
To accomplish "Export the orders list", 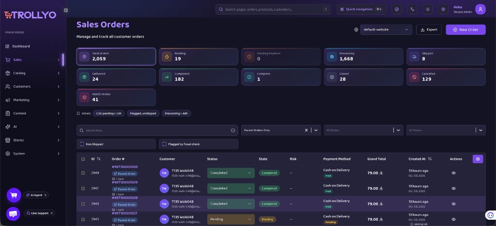I will pyautogui.click(x=429, y=30).
